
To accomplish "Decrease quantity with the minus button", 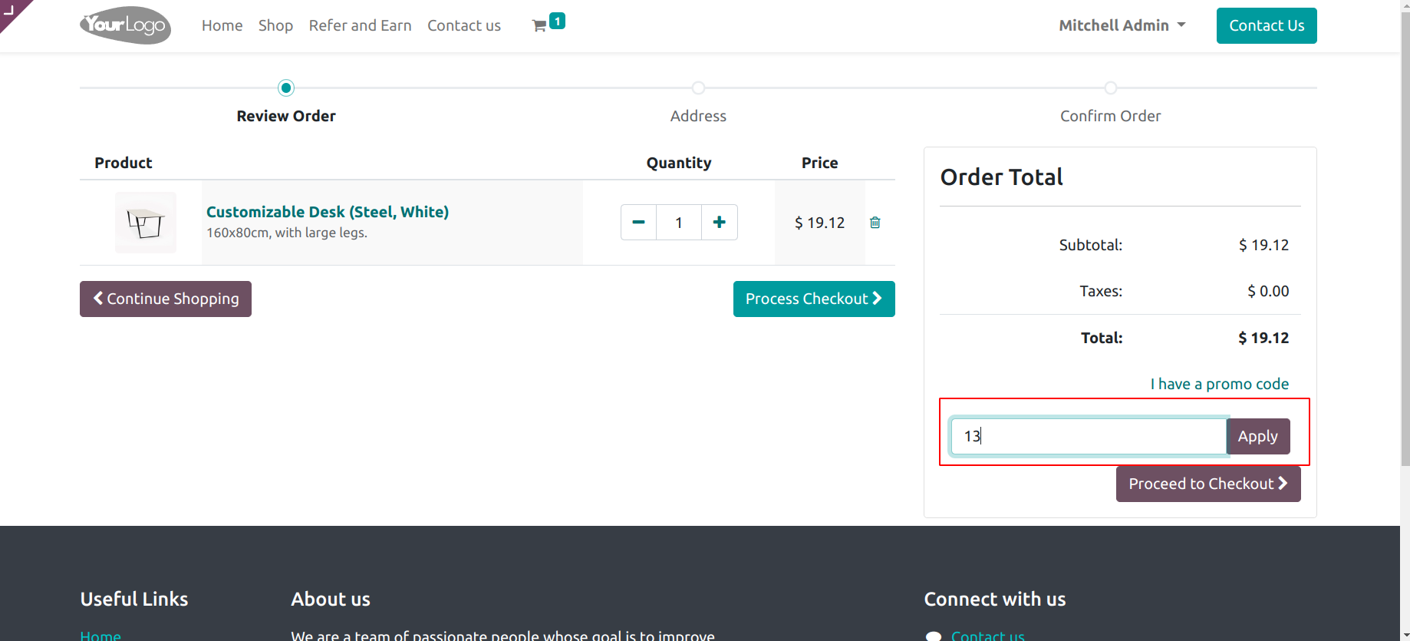I will (x=638, y=223).
